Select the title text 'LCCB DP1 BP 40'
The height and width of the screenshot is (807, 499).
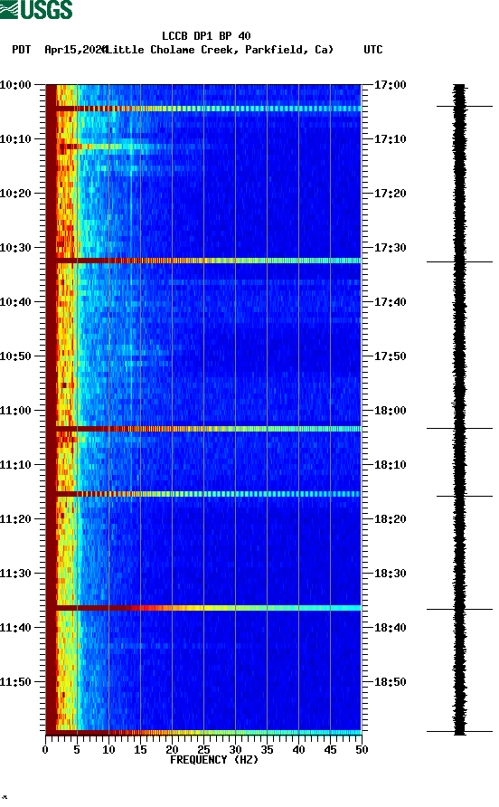point(206,36)
